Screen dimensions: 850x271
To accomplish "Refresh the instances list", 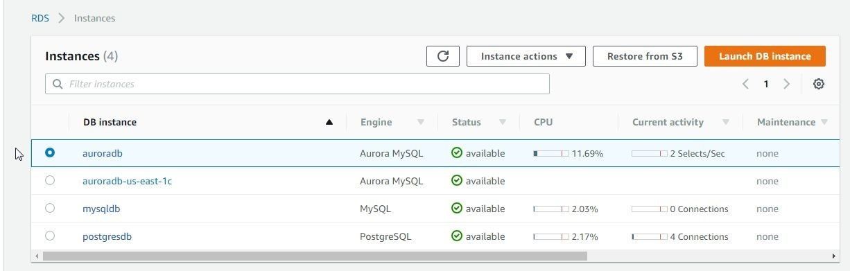I will pos(444,56).
